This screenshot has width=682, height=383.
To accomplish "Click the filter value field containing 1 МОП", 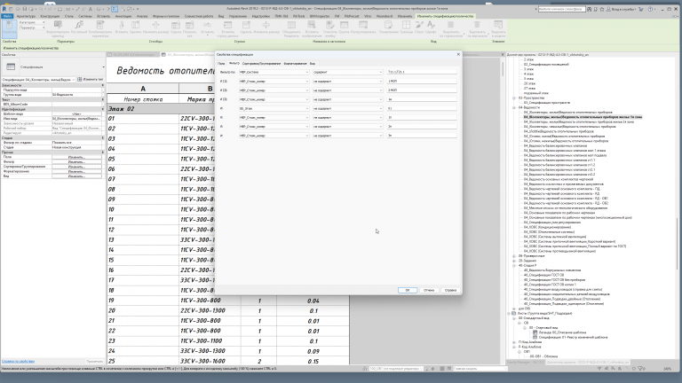I will pyautogui.click(x=422, y=82).
